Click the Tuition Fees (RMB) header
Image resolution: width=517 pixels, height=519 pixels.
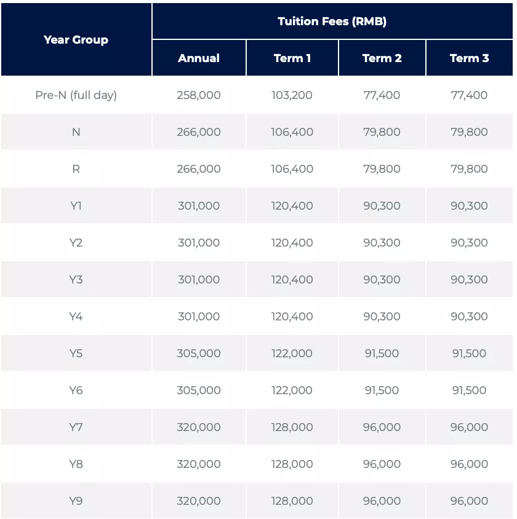click(x=332, y=22)
